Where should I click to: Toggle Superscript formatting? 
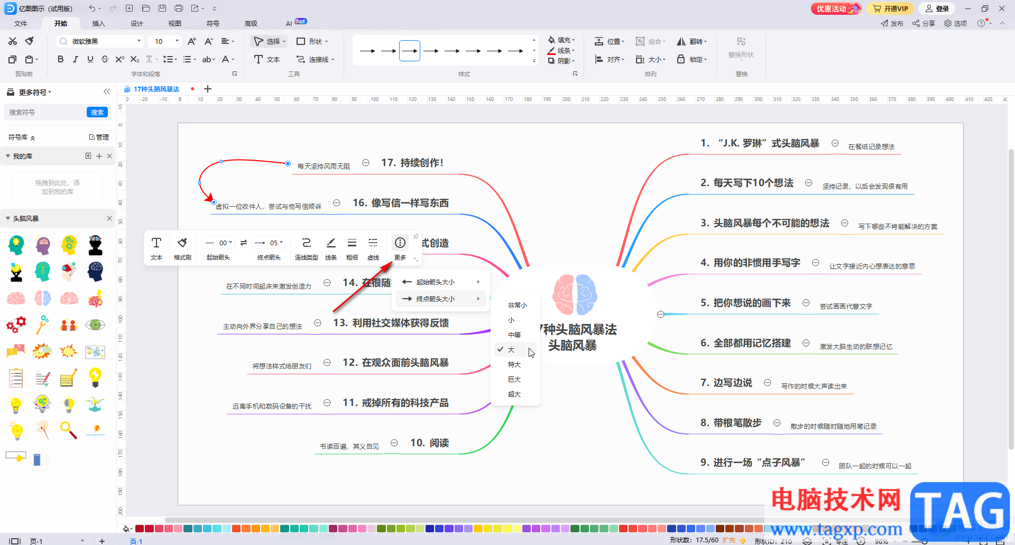click(119, 59)
